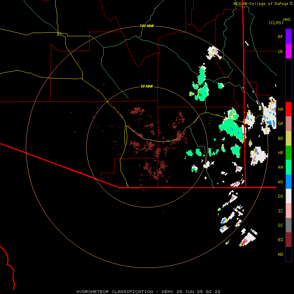
Task: Click the GR legend label text
Action: pyautogui.click(x=280, y=124)
